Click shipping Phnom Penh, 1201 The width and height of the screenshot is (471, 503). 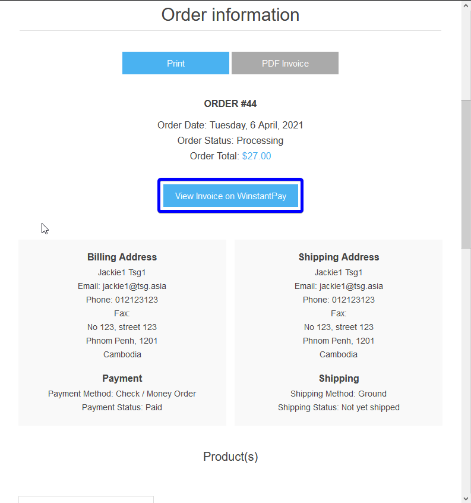pyautogui.click(x=339, y=341)
